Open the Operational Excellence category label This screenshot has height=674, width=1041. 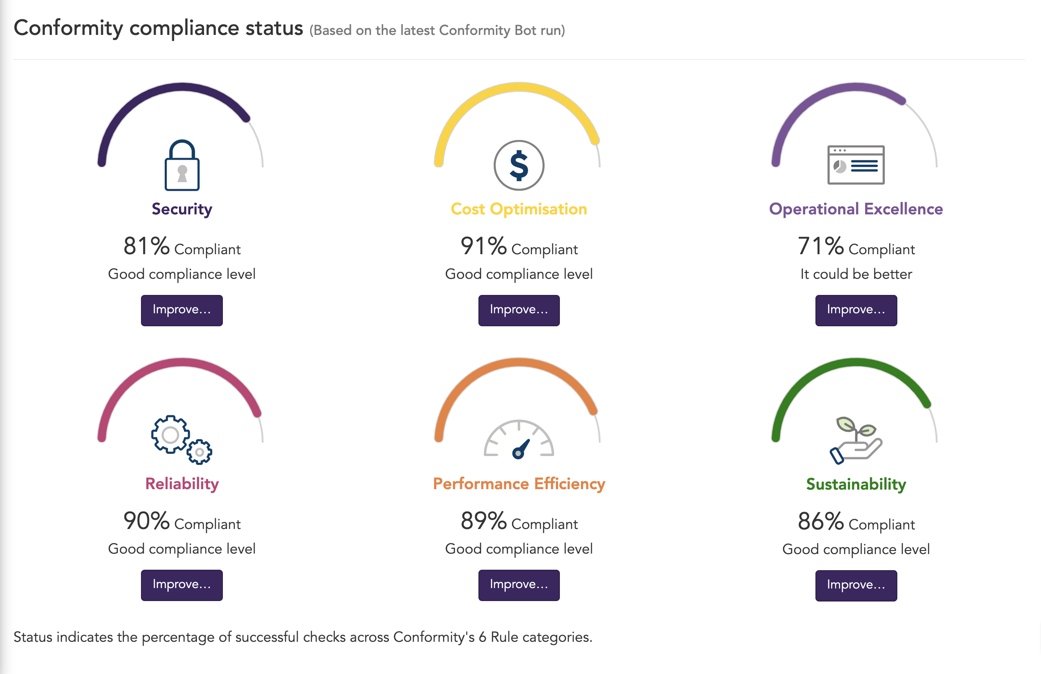(856, 209)
